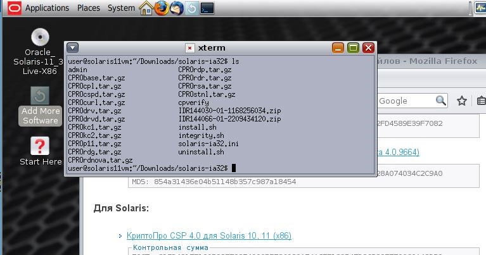The width and height of the screenshot is (486, 255).
Task: Open the КриптоПро CSP 4.0 для Solaris link
Action: pos(209,236)
